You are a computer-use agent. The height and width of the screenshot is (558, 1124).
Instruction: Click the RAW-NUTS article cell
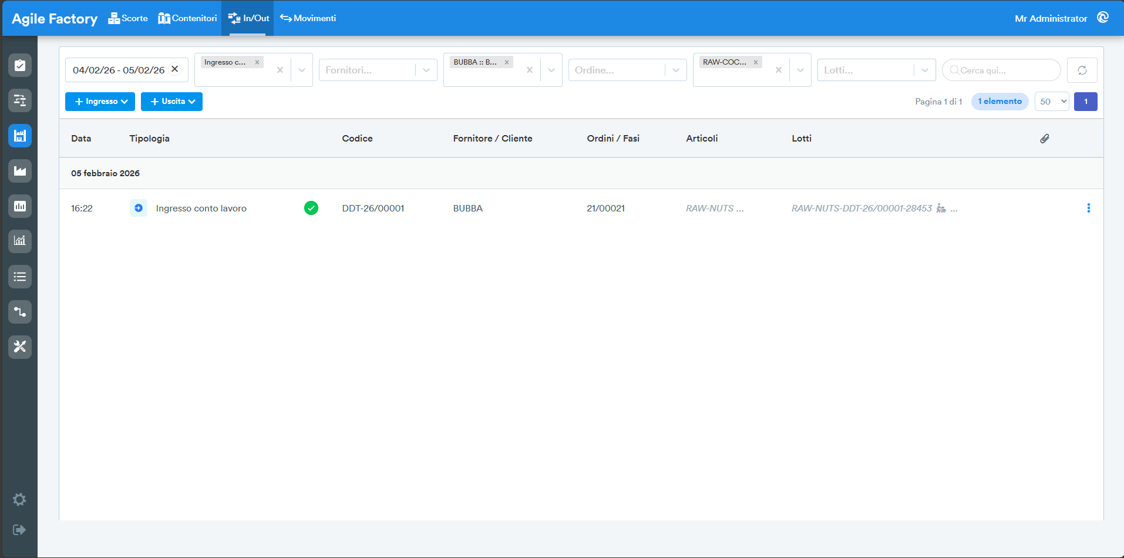click(715, 208)
